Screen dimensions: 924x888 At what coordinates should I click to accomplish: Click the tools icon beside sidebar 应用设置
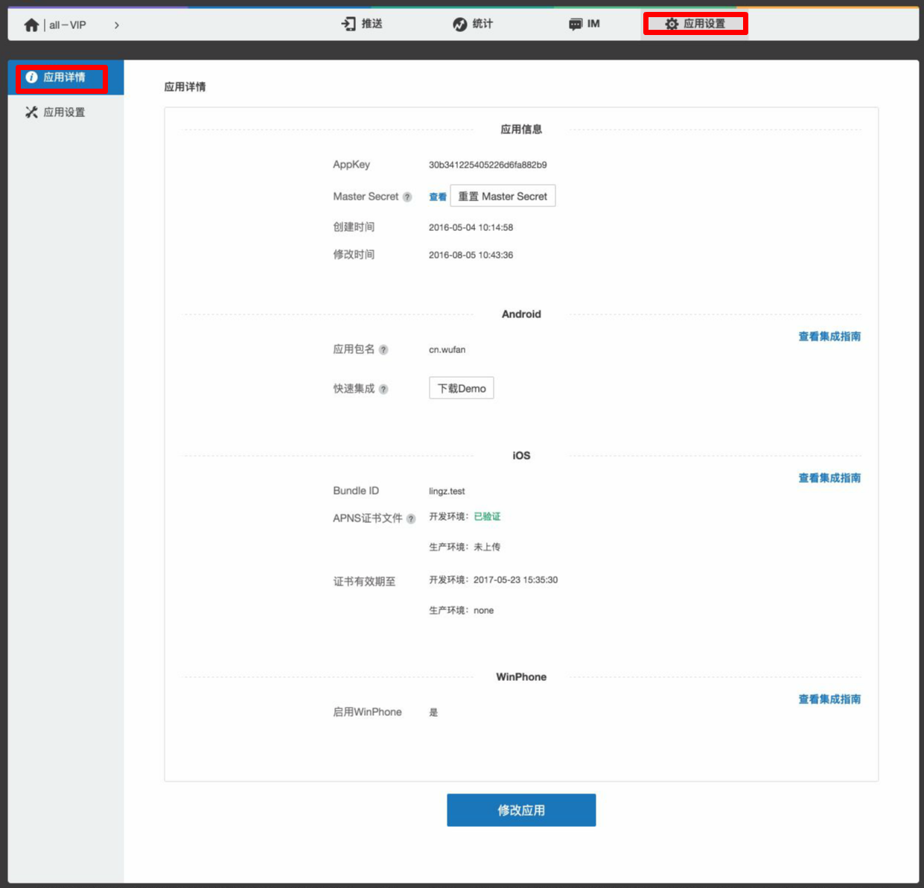click(x=31, y=112)
